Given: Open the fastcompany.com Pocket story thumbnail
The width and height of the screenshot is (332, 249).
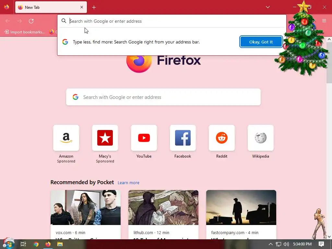Looking at the screenshot, I should pos(241,207).
